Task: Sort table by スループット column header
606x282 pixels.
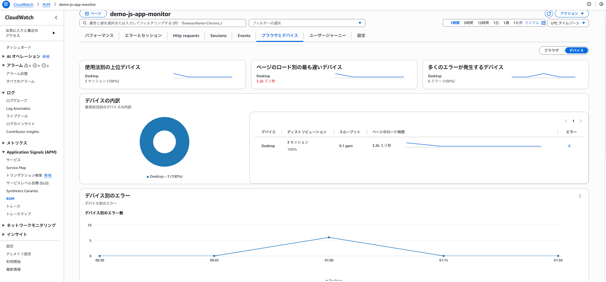Action: pos(350,132)
